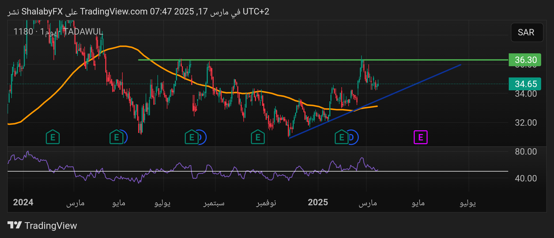Click the 34.65 current price label
The height and width of the screenshot is (238, 554).
coord(525,84)
